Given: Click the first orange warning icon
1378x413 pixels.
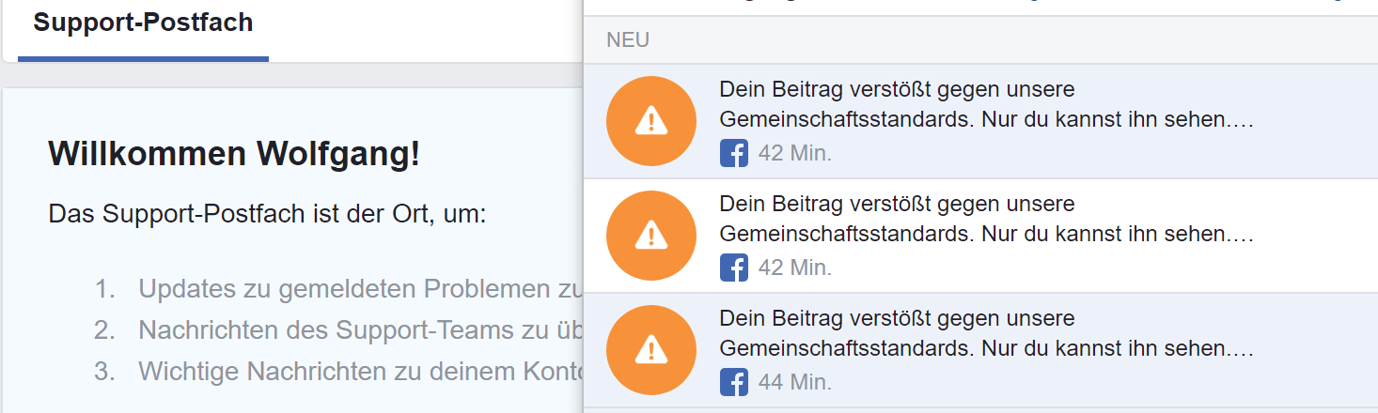Looking at the screenshot, I should pos(651,121).
